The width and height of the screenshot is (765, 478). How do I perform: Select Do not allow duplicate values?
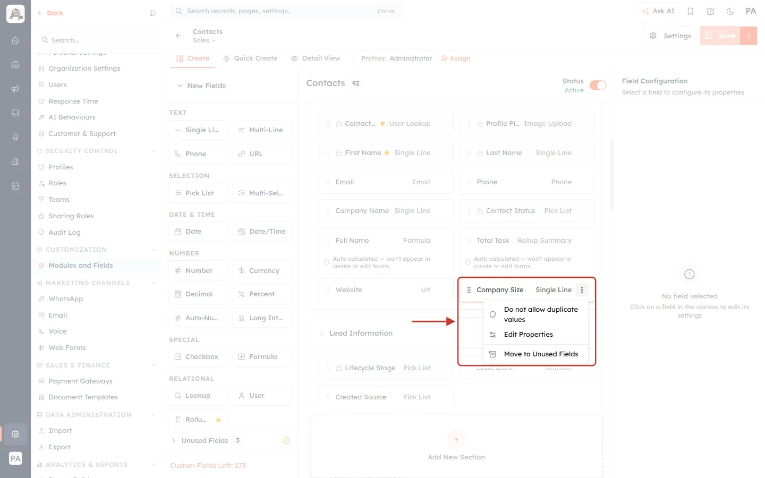536,314
